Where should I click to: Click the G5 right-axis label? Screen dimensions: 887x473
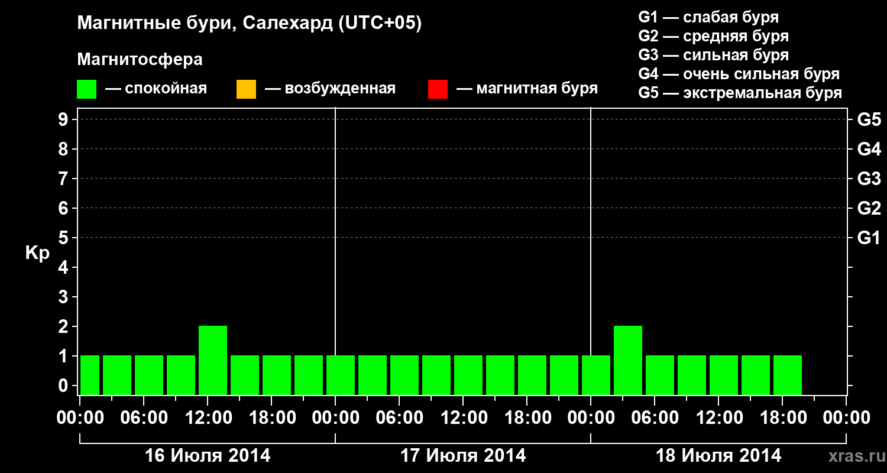coord(869,119)
